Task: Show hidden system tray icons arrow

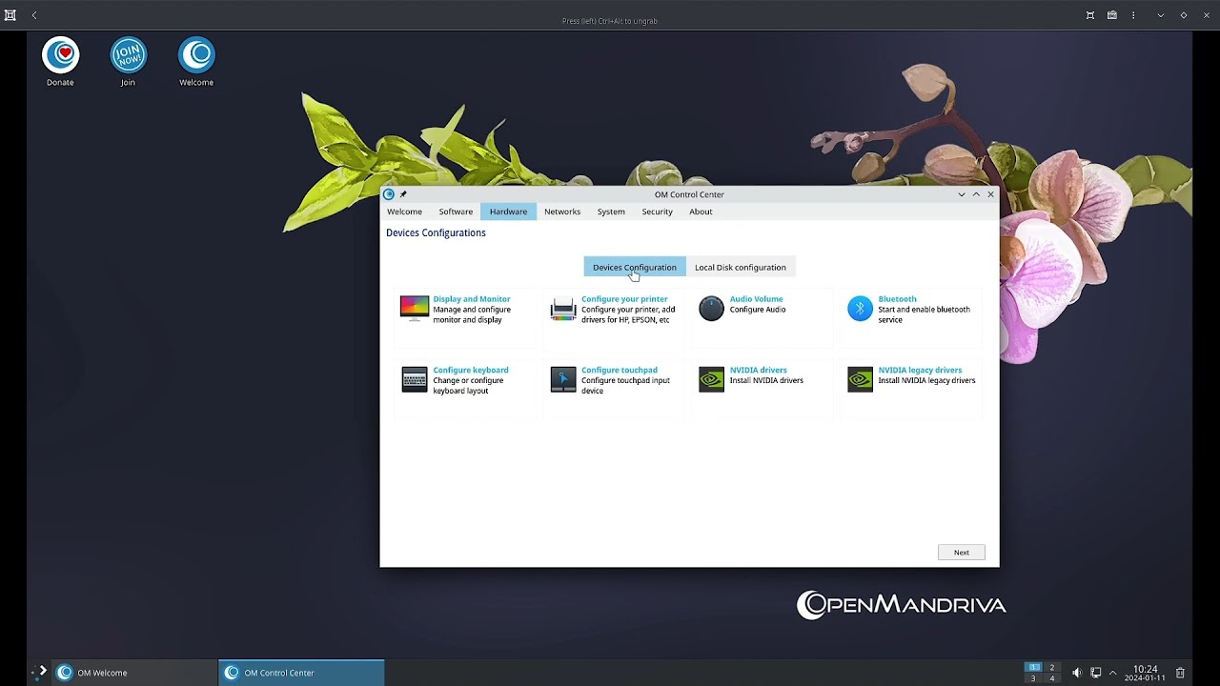Action: (x=1112, y=673)
